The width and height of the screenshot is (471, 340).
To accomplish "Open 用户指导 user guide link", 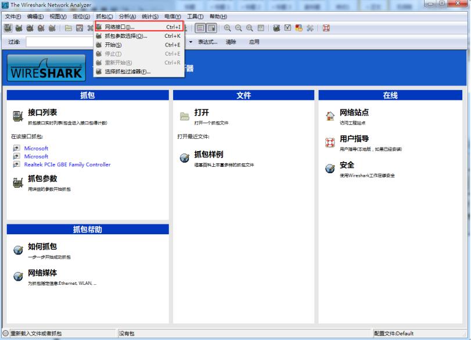I will point(354,139).
